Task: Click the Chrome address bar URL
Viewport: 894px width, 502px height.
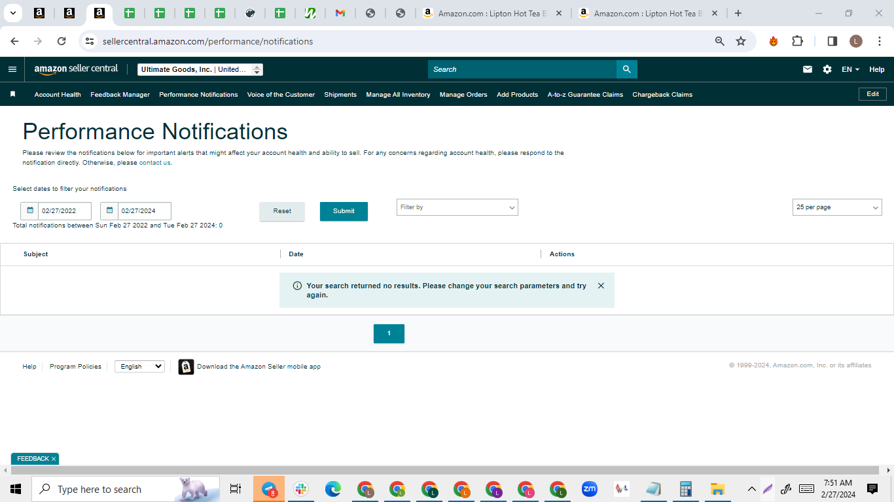Action: click(x=208, y=41)
